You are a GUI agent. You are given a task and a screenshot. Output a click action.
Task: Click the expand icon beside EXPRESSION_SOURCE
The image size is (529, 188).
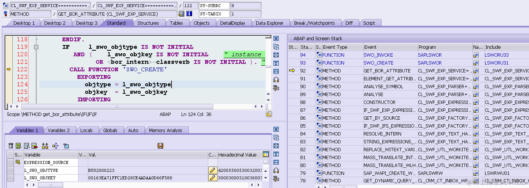click(18, 162)
